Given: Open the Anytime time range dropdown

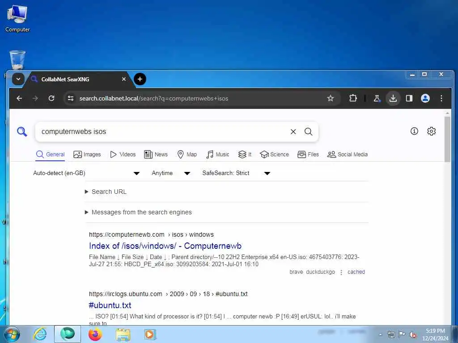Looking at the screenshot, I should pyautogui.click(x=171, y=173).
